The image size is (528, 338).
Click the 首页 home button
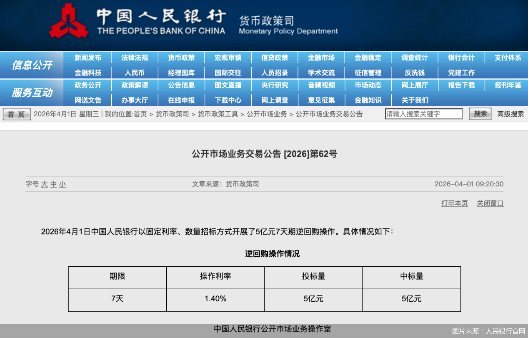[16, 114]
